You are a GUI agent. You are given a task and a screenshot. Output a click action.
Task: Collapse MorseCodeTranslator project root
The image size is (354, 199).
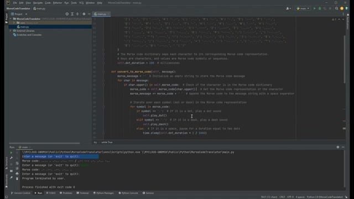click(x=11, y=19)
